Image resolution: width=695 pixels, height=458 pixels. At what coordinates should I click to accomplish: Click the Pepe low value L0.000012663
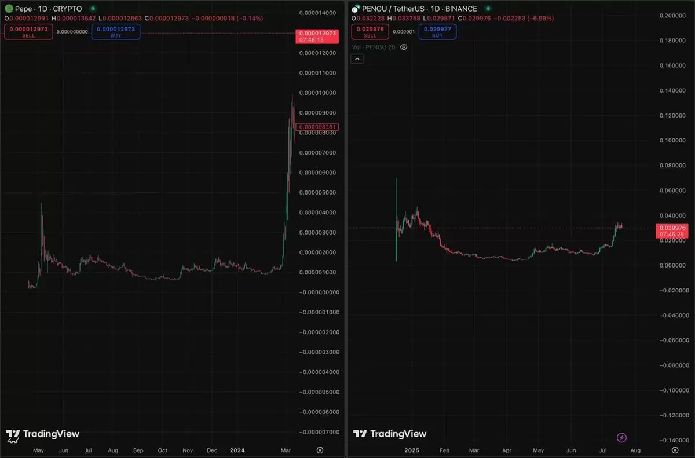[120, 18]
